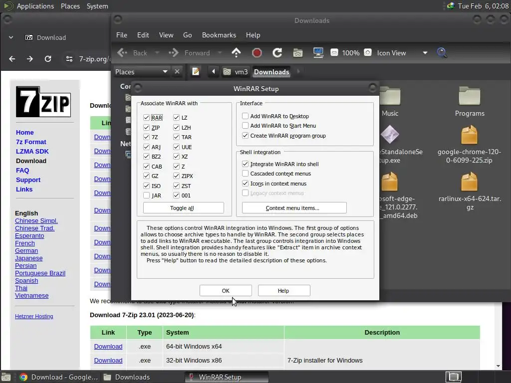
Task: Reload the Downloads folder view
Action: pyautogui.click(x=277, y=53)
